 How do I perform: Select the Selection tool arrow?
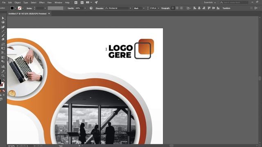(3, 18)
